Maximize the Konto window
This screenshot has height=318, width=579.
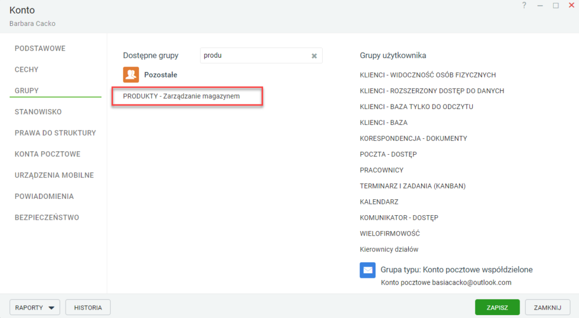(556, 5)
